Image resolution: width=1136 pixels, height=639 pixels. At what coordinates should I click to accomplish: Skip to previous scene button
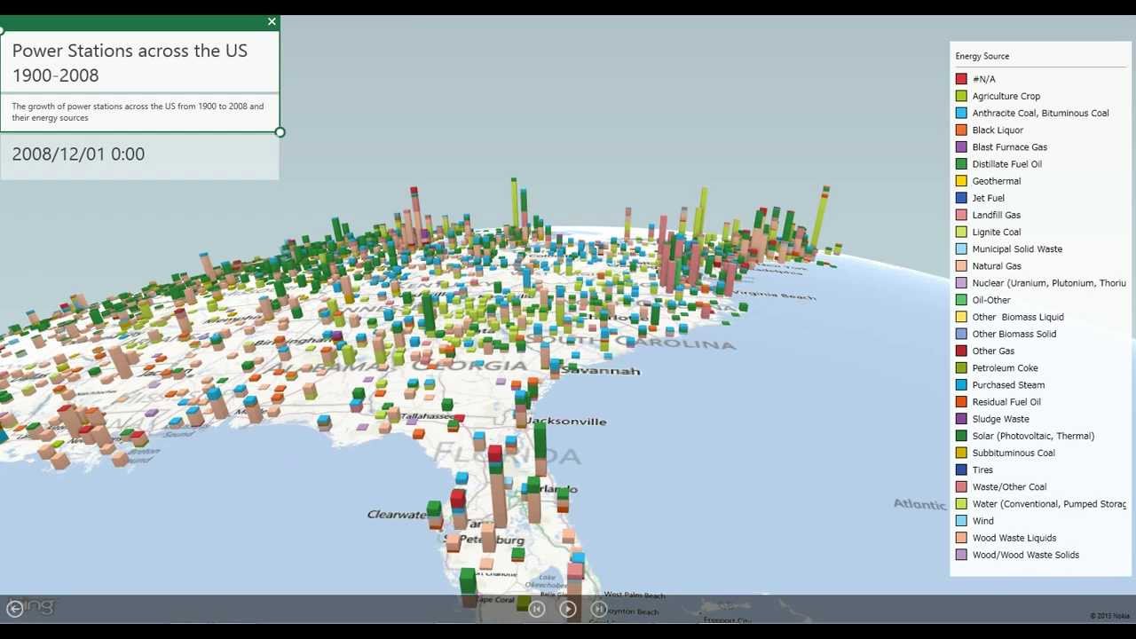point(536,609)
